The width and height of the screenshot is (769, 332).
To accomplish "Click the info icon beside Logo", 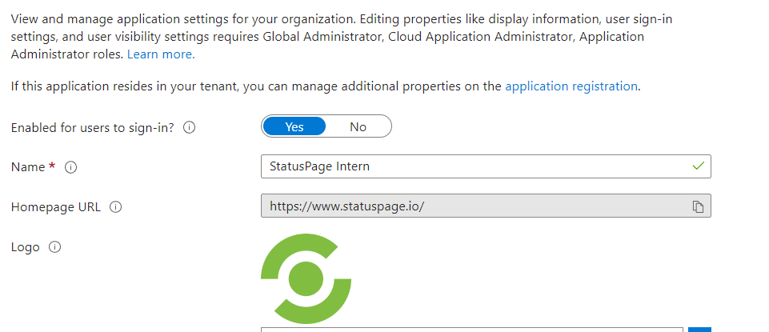I will click(54, 247).
